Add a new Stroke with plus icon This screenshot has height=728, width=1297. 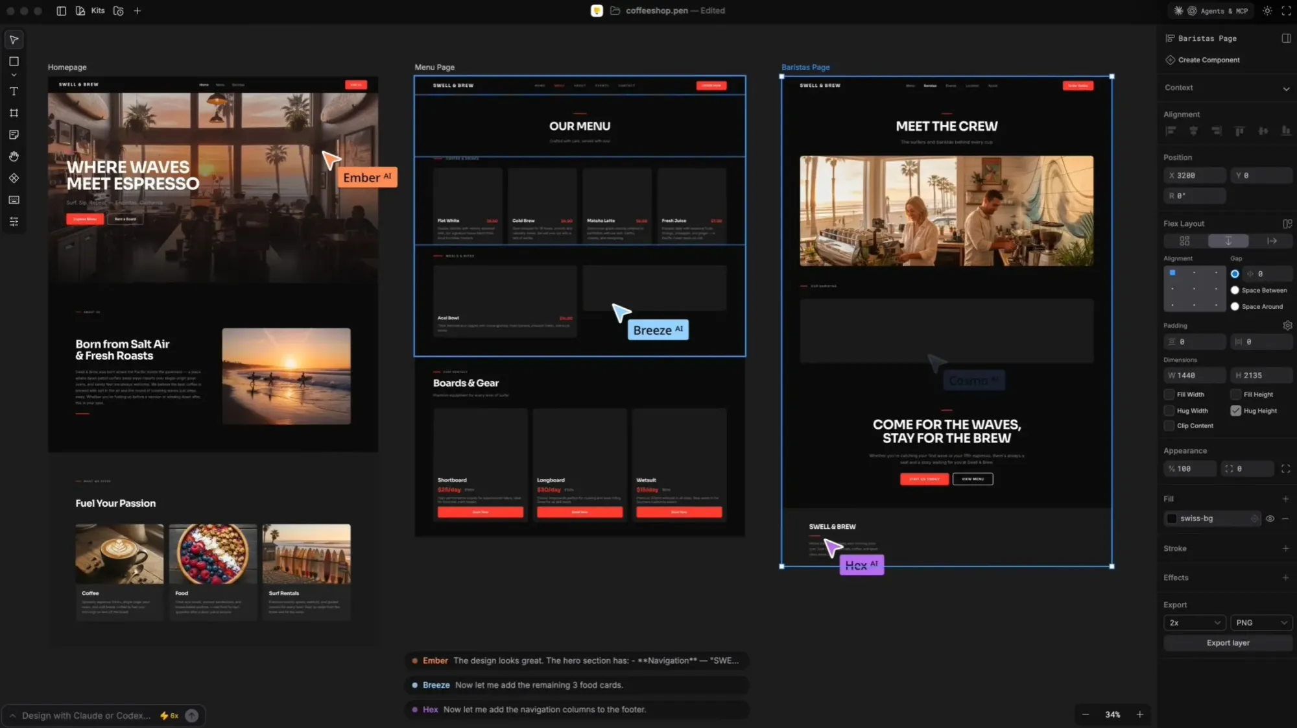pos(1285,548)
